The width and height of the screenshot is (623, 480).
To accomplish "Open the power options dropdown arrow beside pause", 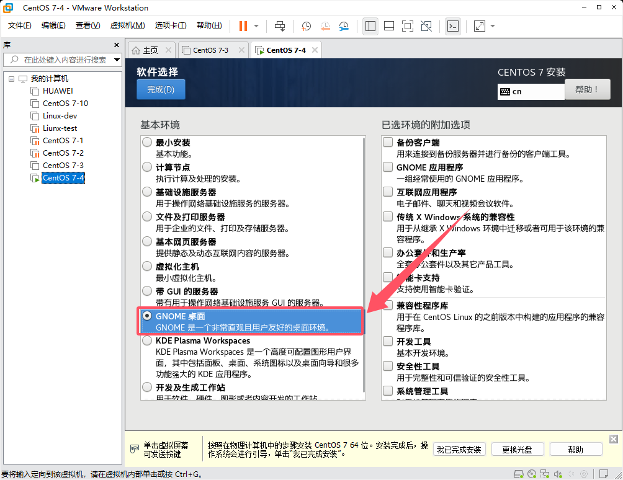I will click(256, 26).
